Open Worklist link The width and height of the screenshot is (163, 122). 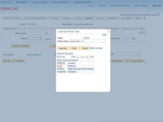tap(102, 6)
